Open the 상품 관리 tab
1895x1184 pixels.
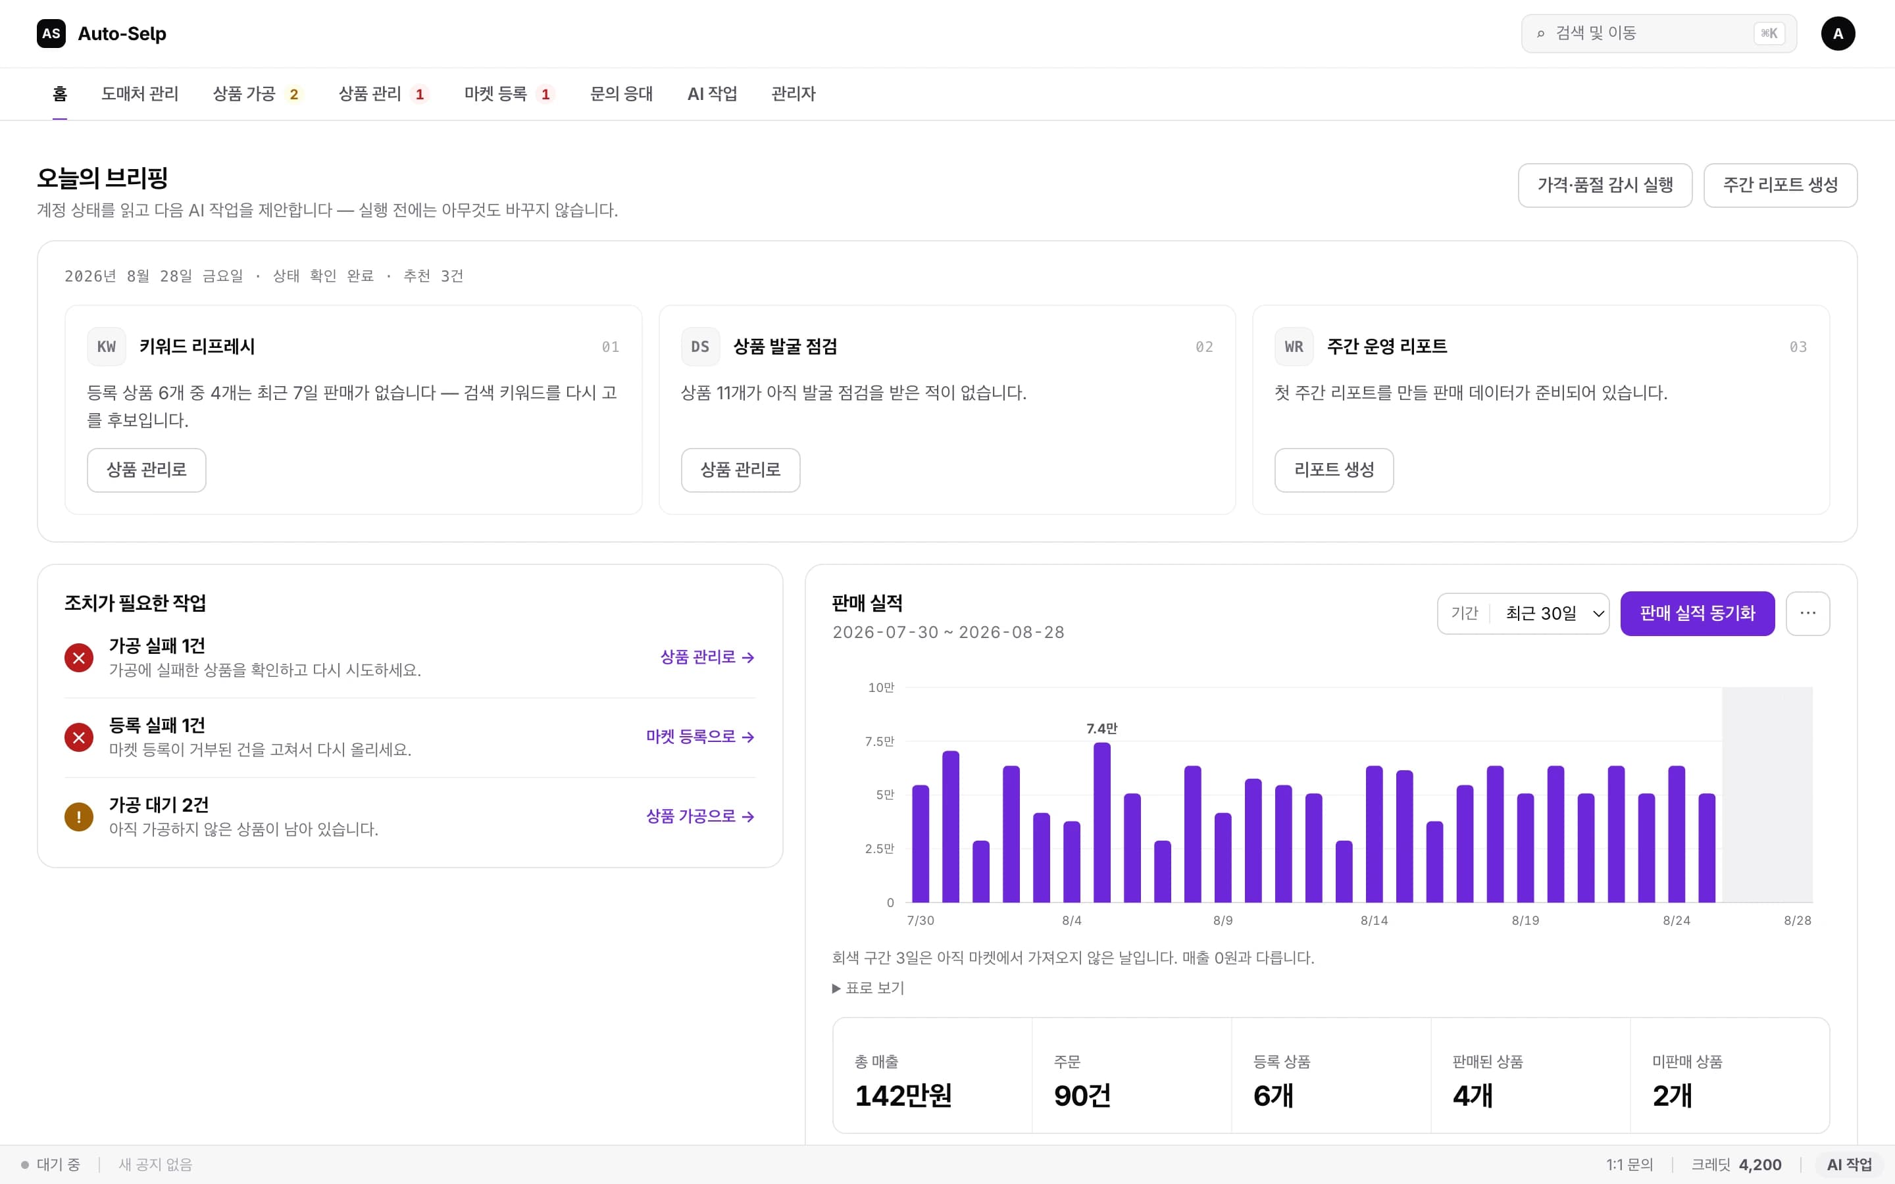[x=384, y=94]
